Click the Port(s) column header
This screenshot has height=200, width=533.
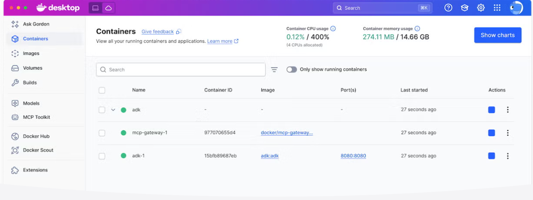pos(348,90)
